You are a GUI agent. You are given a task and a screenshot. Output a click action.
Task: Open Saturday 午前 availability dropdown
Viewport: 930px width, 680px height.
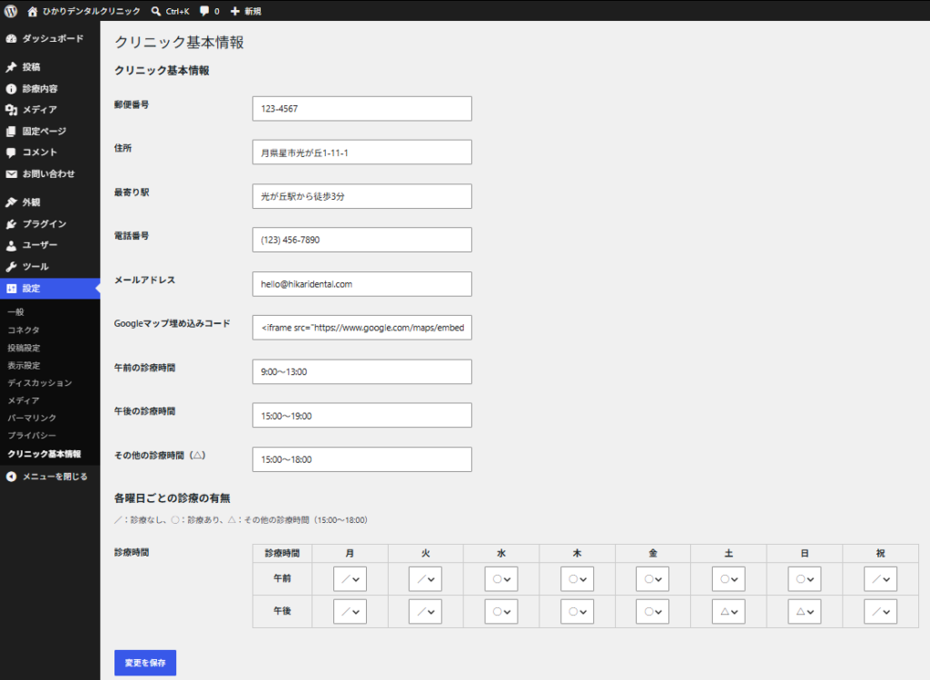(x=728, y=579)
